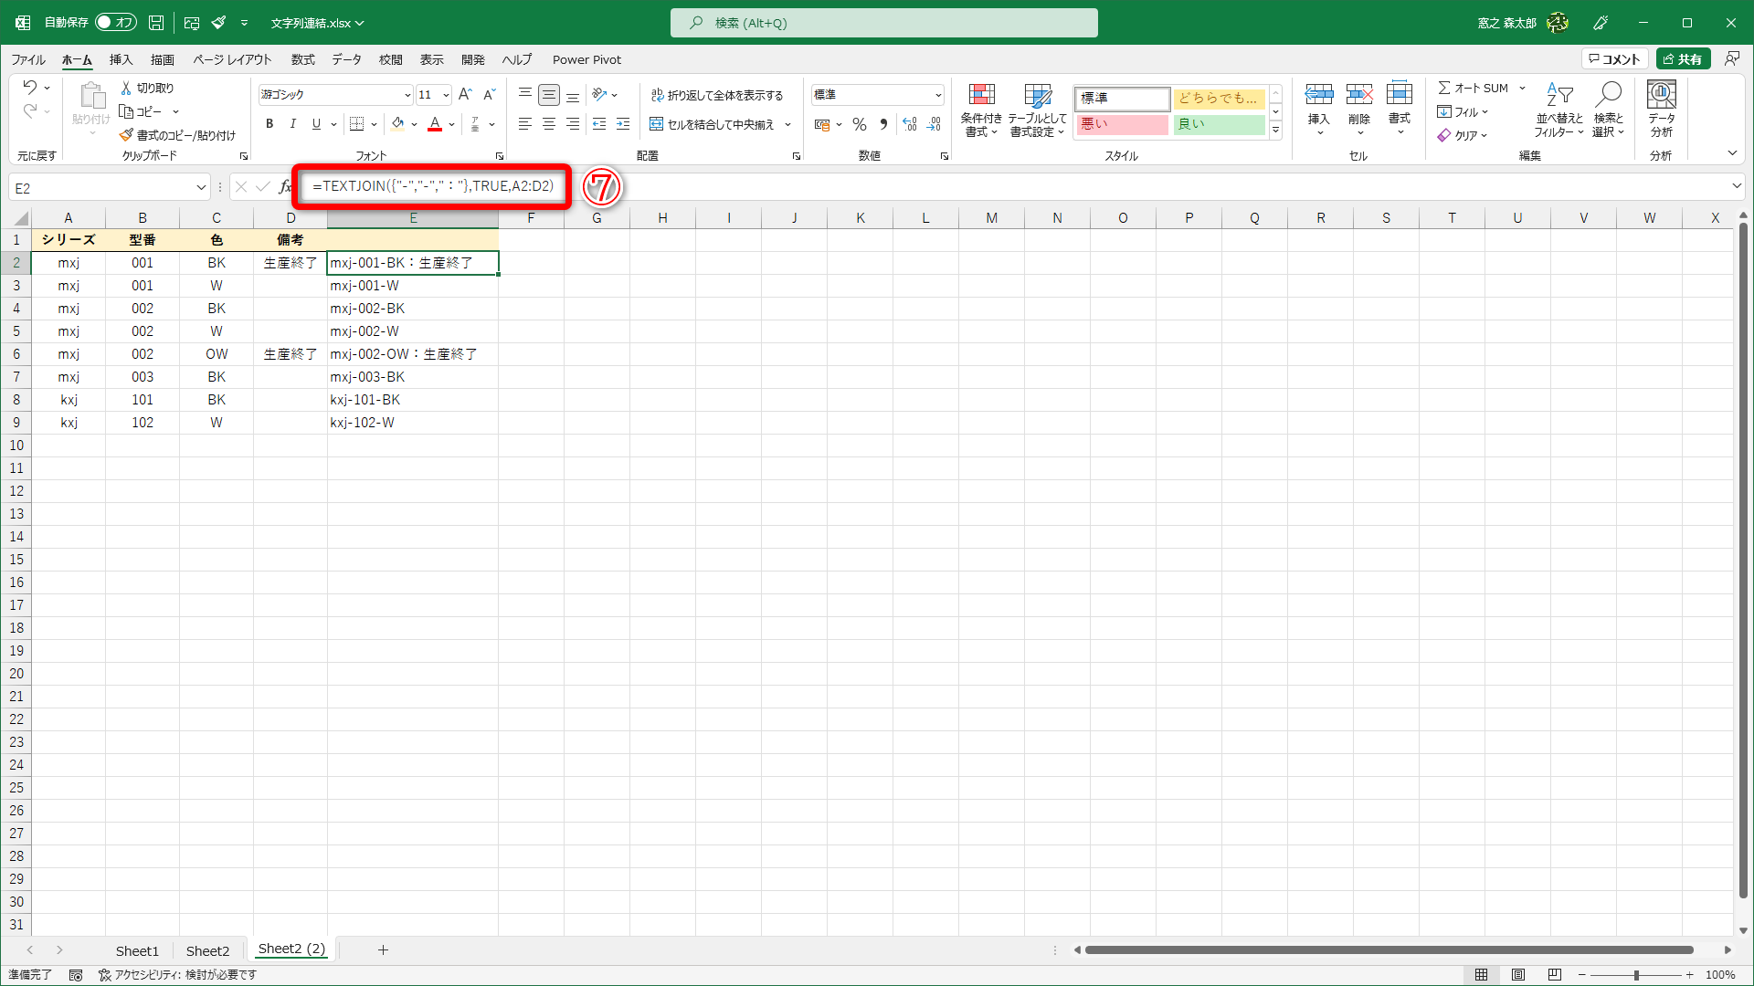Open the 条件付き書式 conditional formatting icon
1754x986 pixels.
(981, 108)
